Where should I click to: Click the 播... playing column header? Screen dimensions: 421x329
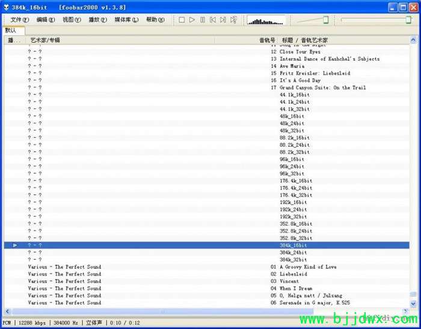[x=15, y=40]
